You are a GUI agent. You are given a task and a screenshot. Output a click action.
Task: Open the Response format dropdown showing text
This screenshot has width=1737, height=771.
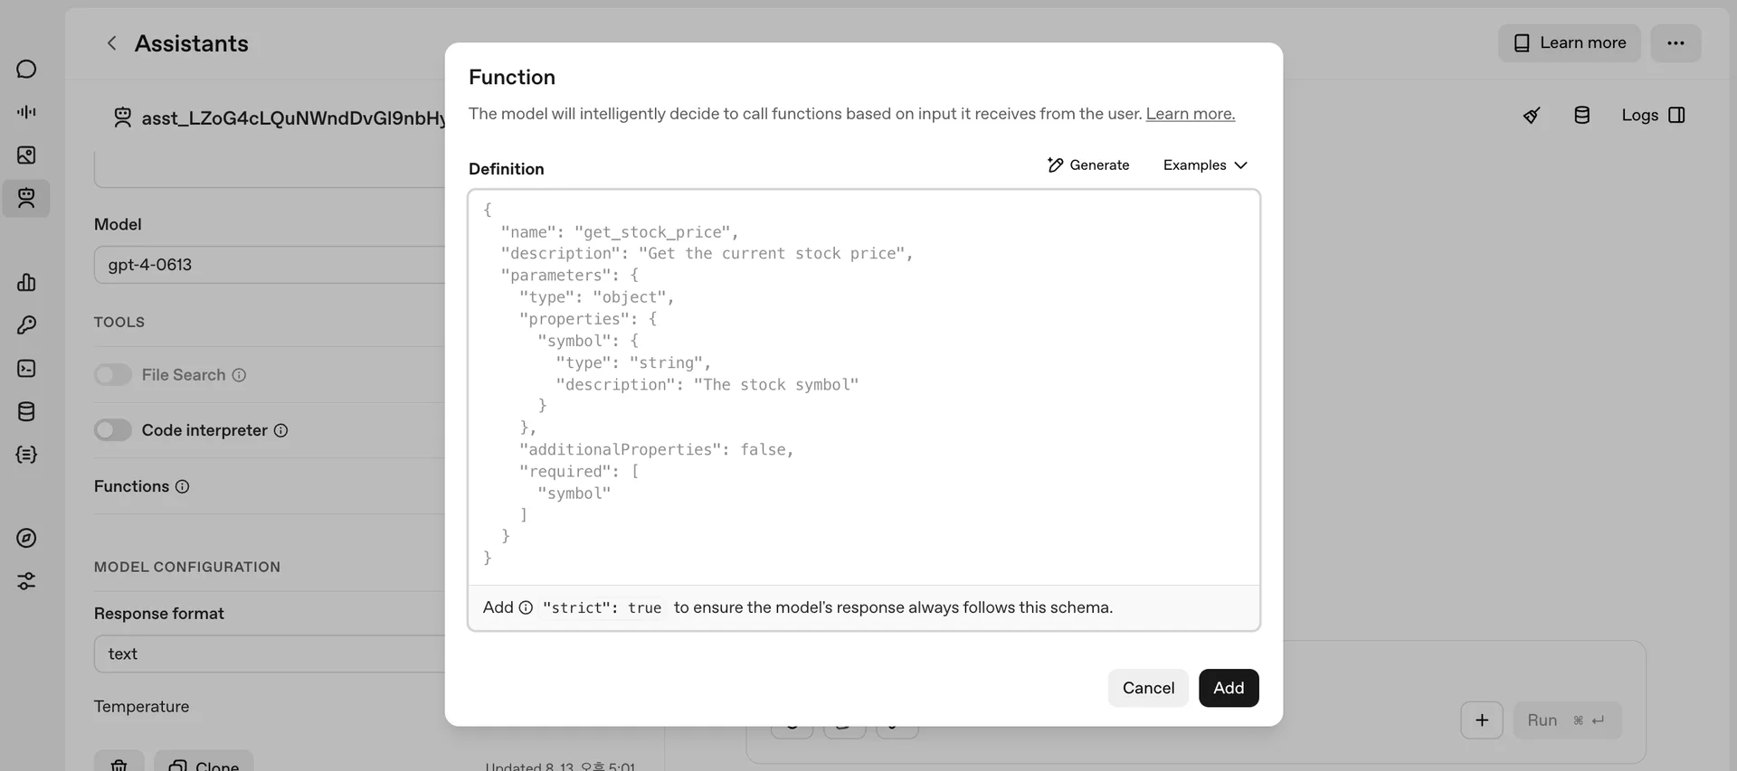tap(270, 653)
